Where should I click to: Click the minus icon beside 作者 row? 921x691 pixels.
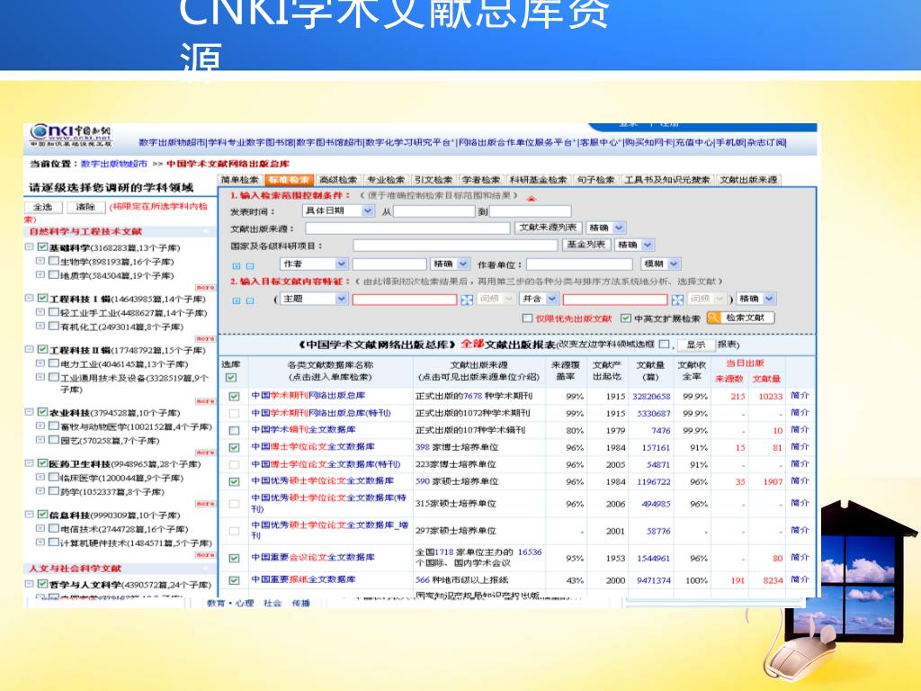[250, 266]
